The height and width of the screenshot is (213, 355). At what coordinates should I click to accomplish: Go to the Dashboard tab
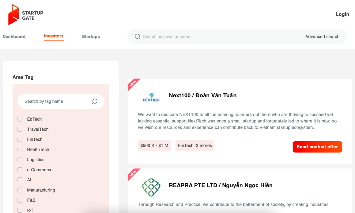pyautogui.click(x=14, y=37)
